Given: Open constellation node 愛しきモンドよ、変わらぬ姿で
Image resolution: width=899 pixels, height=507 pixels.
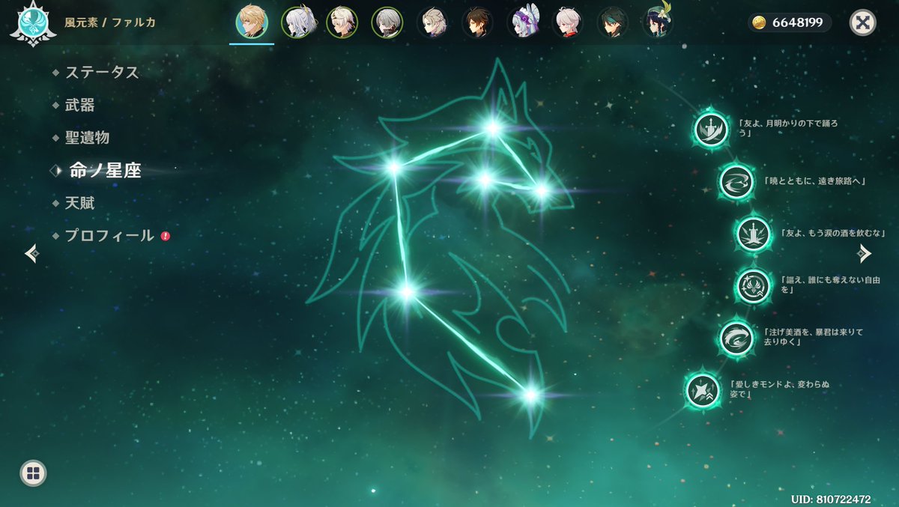Looking at the screenshot, I should 703,390.
